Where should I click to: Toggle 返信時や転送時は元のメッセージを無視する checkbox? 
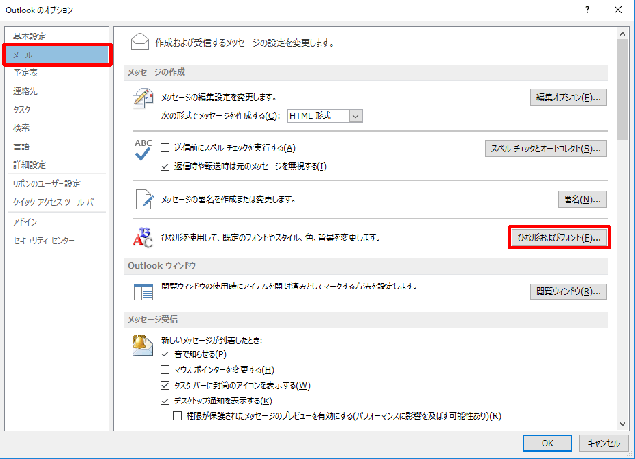click(x=165, y=166)
